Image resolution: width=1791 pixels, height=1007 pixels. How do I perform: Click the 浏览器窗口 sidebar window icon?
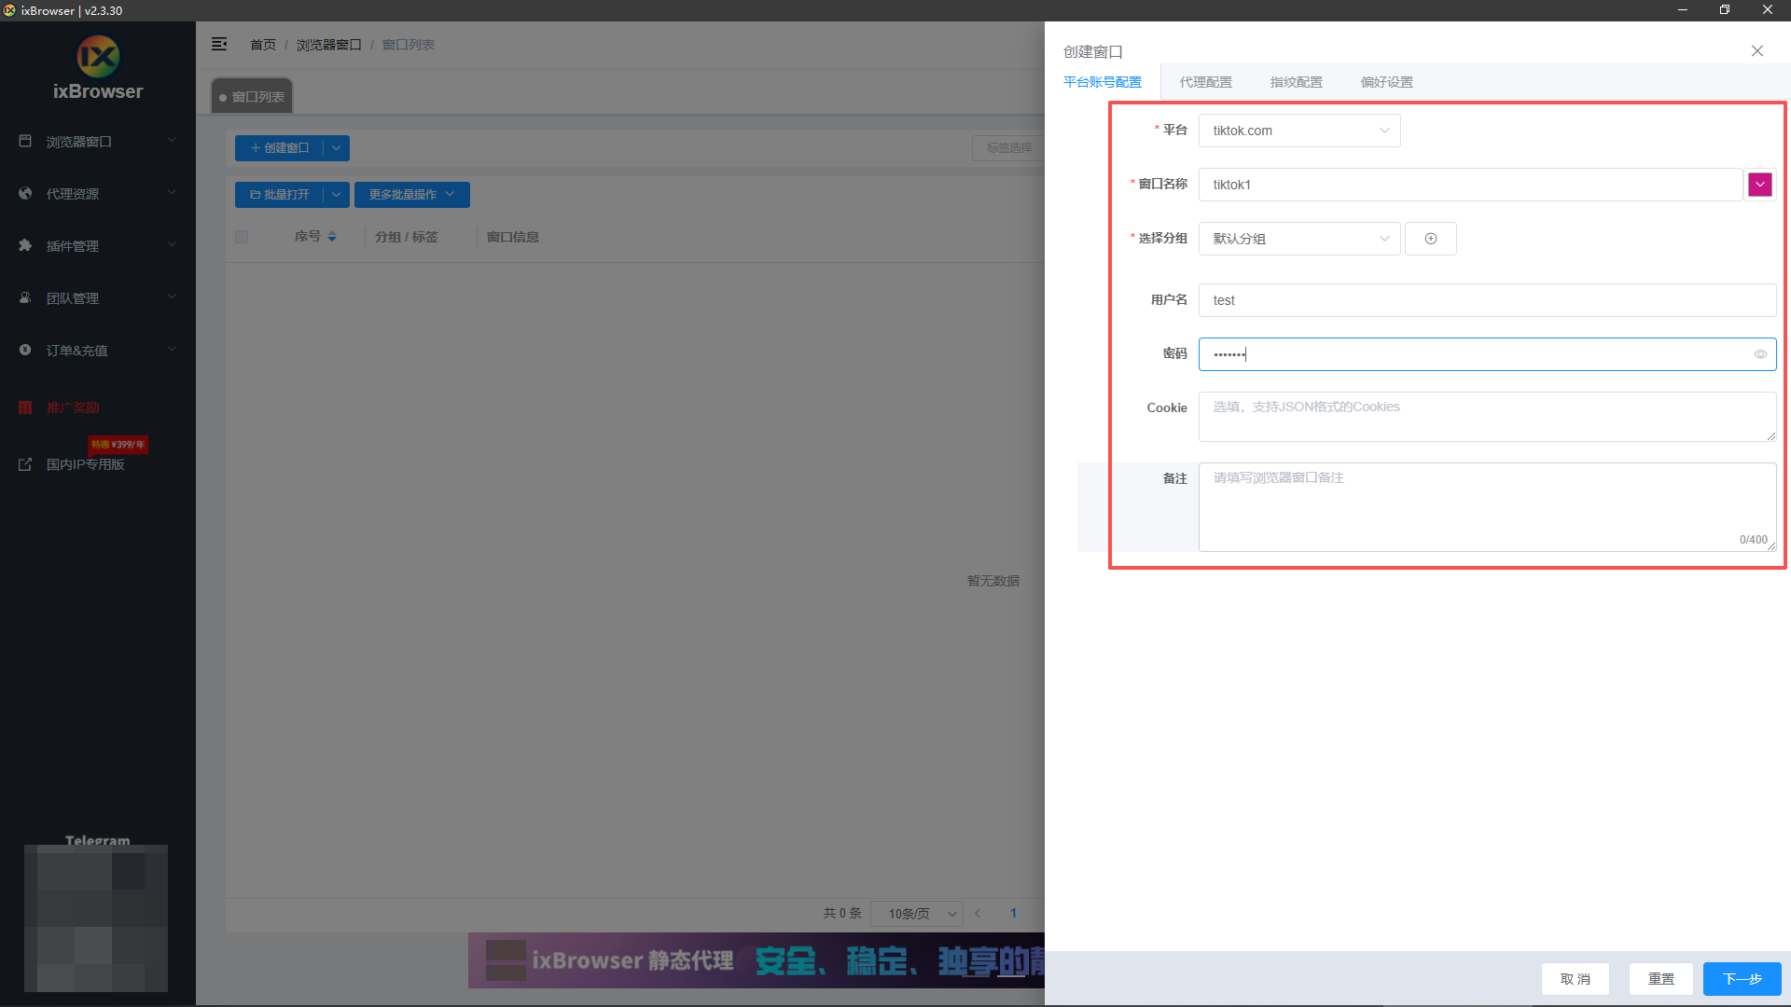coord(25,141)
